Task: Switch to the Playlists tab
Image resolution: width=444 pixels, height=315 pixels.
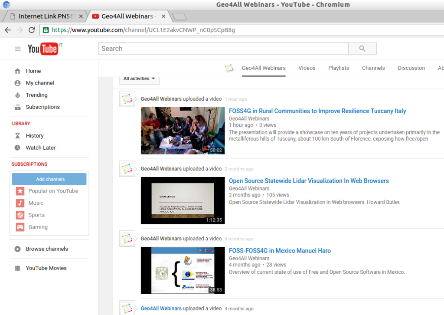Action: click(x=339, y=68)
